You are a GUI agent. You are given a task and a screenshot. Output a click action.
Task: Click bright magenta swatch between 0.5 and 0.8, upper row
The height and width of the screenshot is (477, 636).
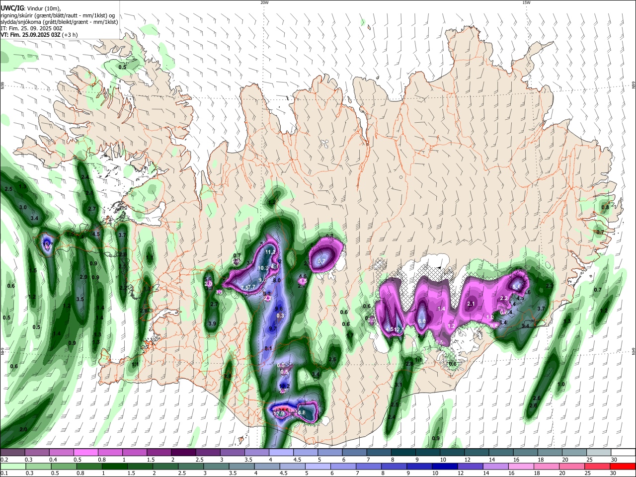[x=86, y=453]
